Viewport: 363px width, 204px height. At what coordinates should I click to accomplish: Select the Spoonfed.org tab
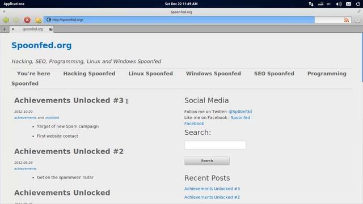click(x=32, y=29)
